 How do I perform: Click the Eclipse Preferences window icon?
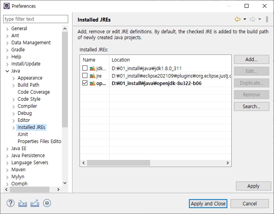tap(7, 6)
